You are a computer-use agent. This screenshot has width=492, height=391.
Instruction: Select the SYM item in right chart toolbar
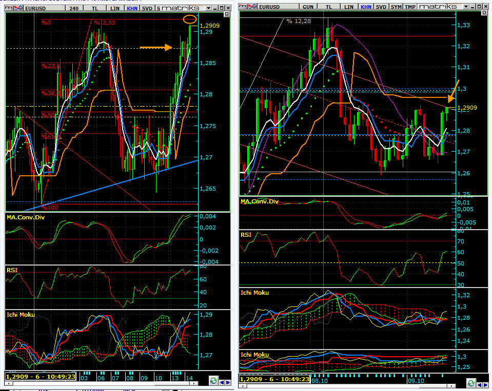396,6
